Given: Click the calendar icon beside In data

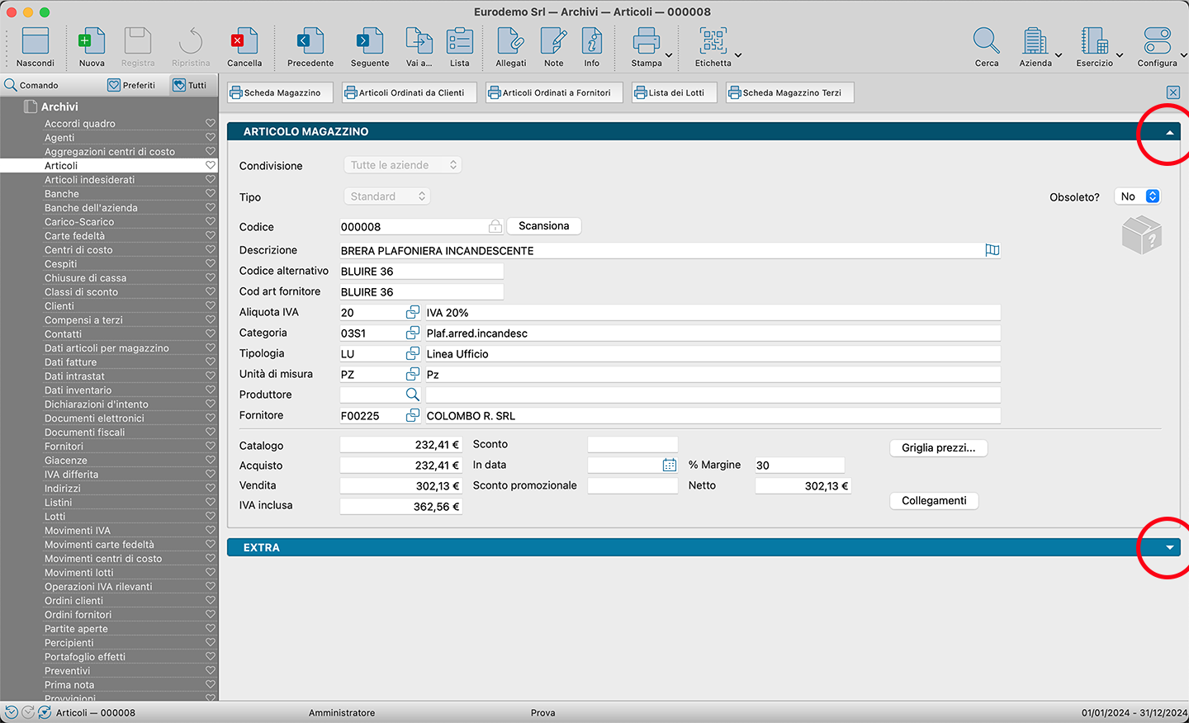Looking at the screenshot, I should click(x=670, y=465).
